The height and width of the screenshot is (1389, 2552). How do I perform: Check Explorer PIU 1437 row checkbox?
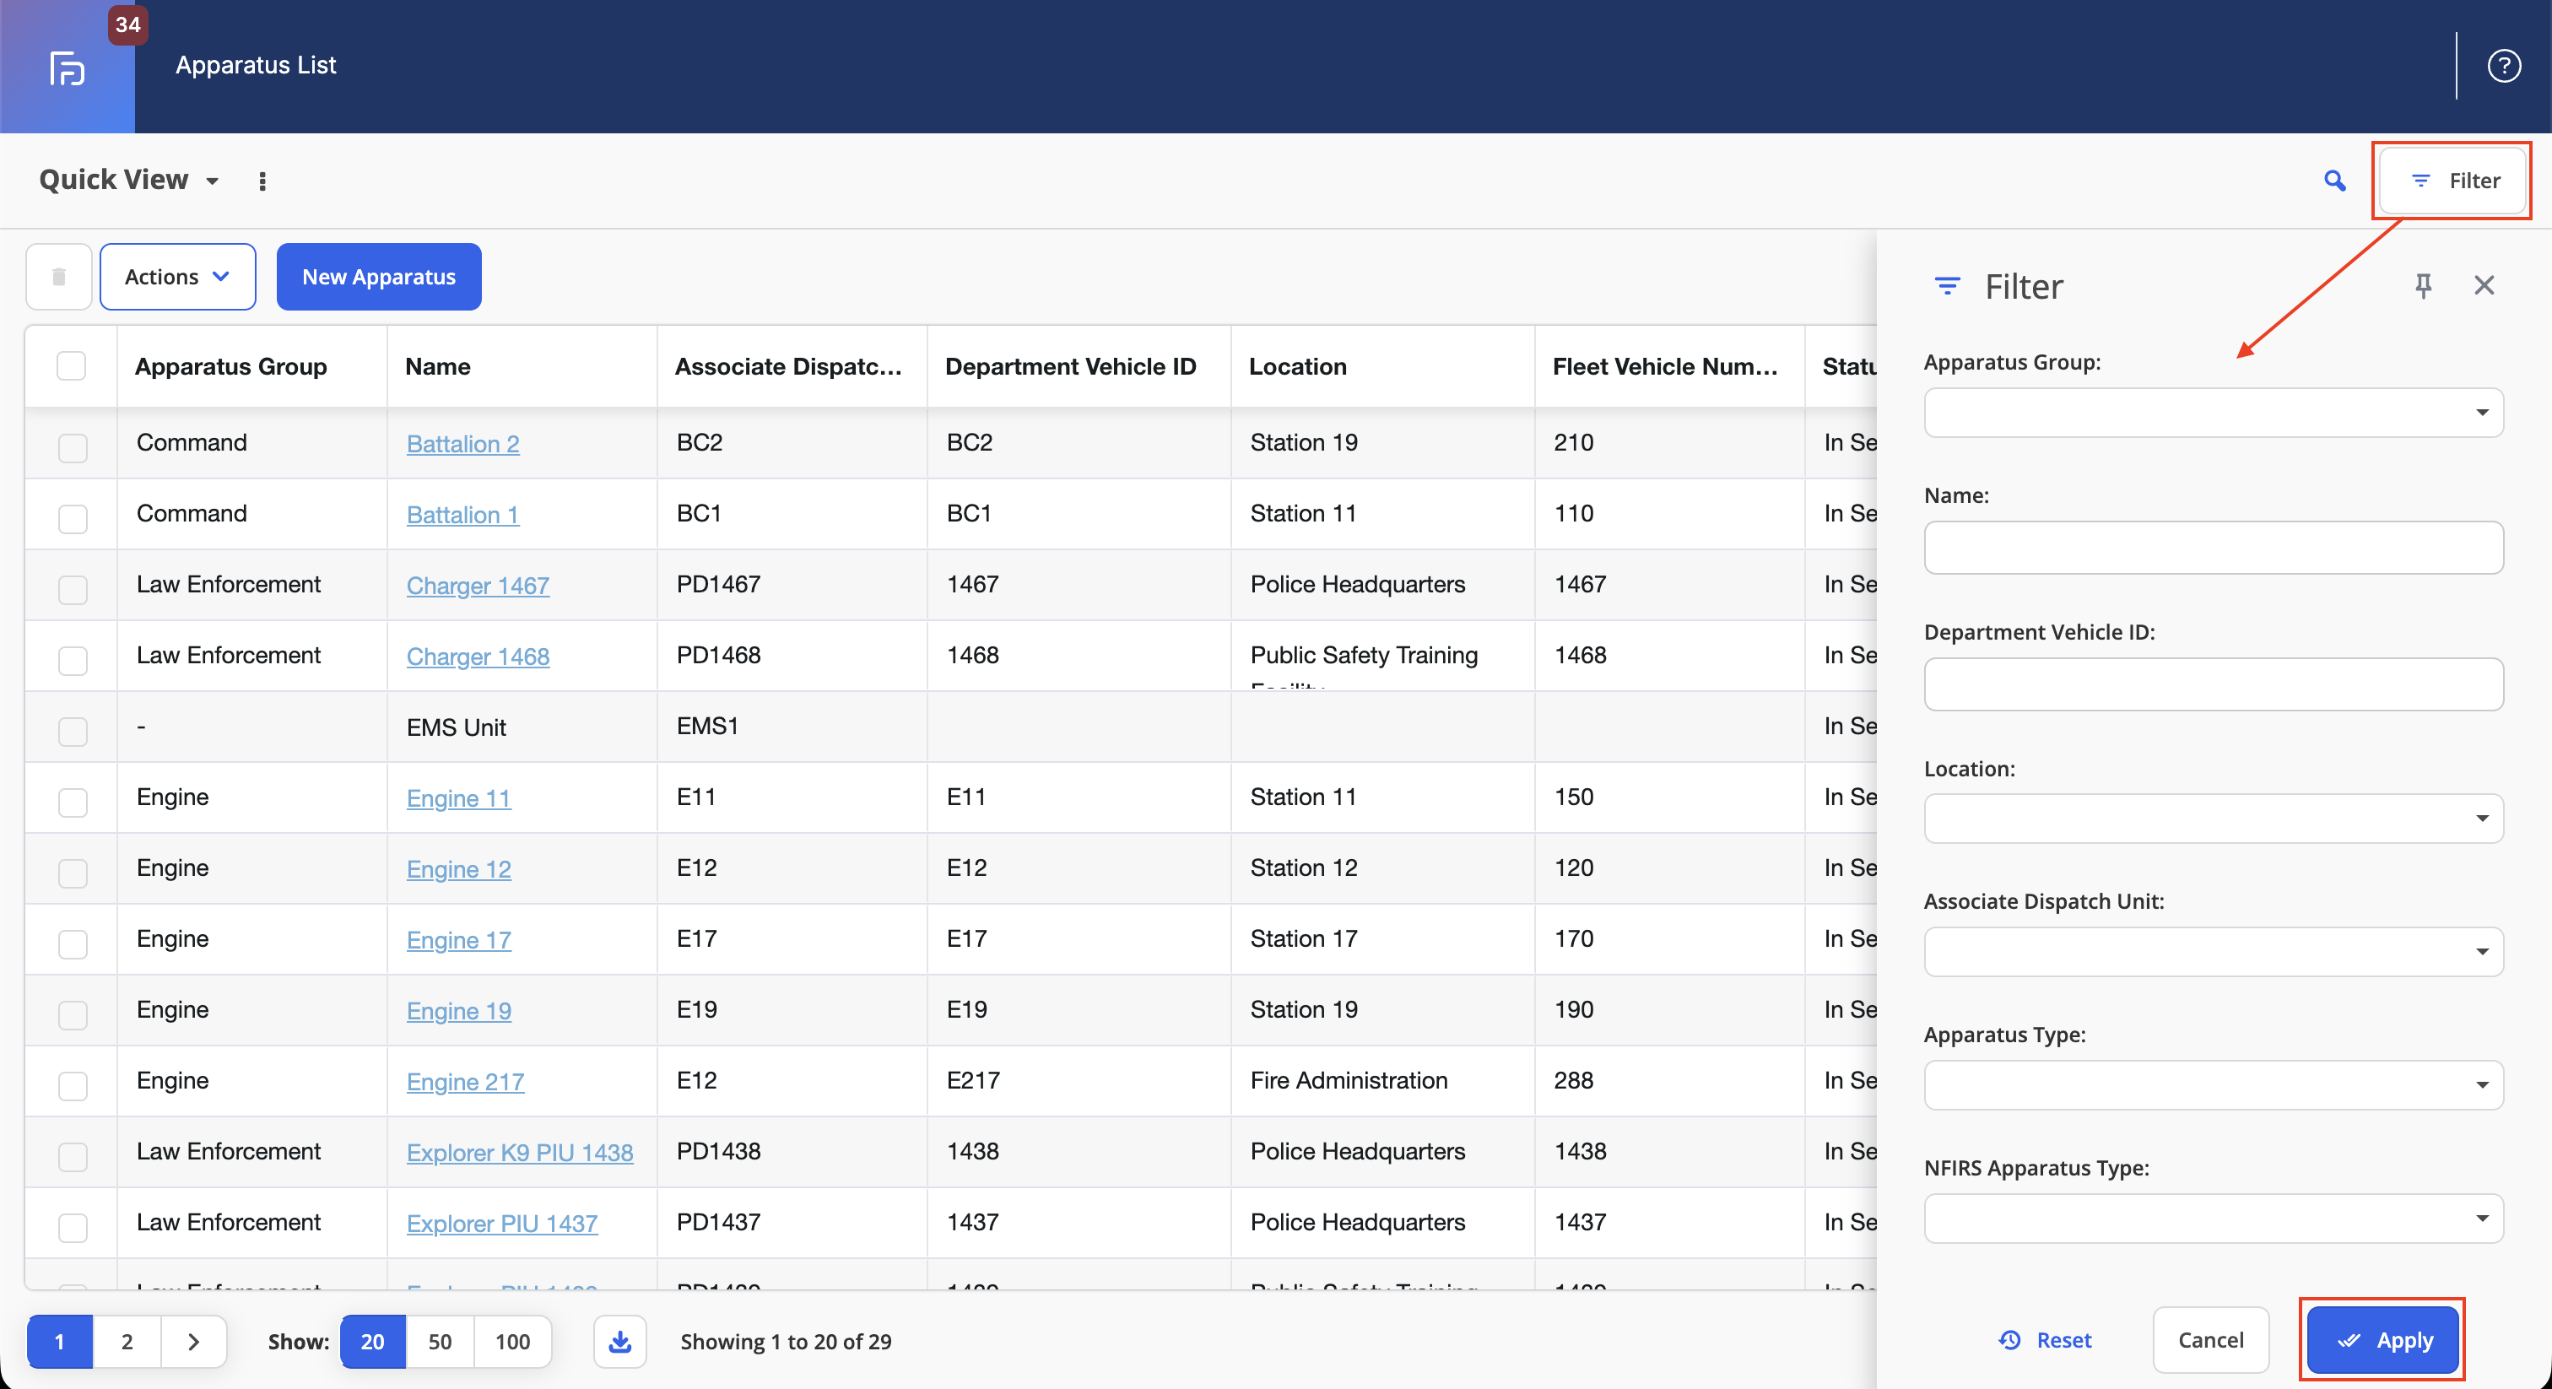coord(73,1228)
